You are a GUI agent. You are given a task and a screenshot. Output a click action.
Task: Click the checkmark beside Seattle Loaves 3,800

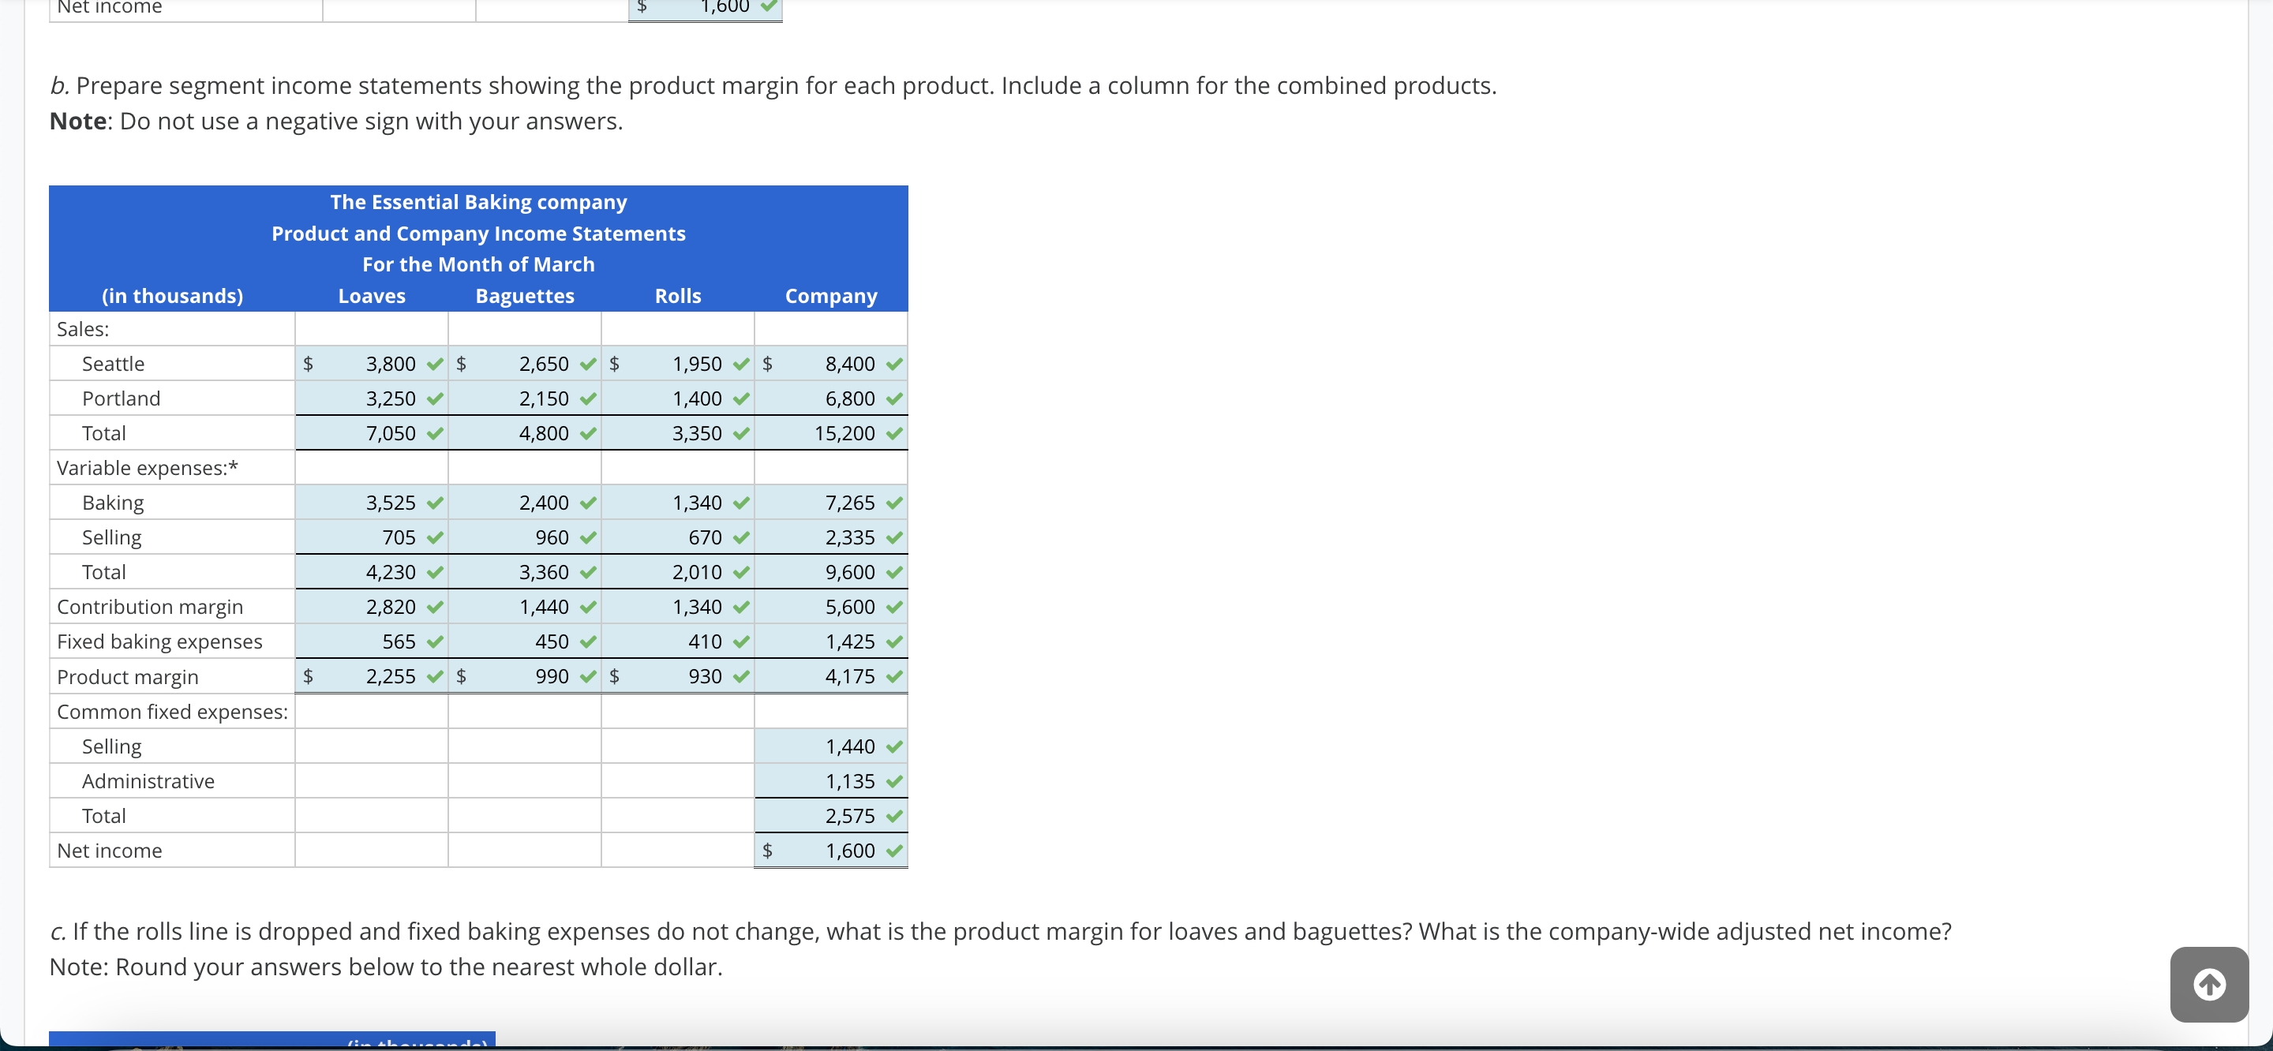[434, 363]
